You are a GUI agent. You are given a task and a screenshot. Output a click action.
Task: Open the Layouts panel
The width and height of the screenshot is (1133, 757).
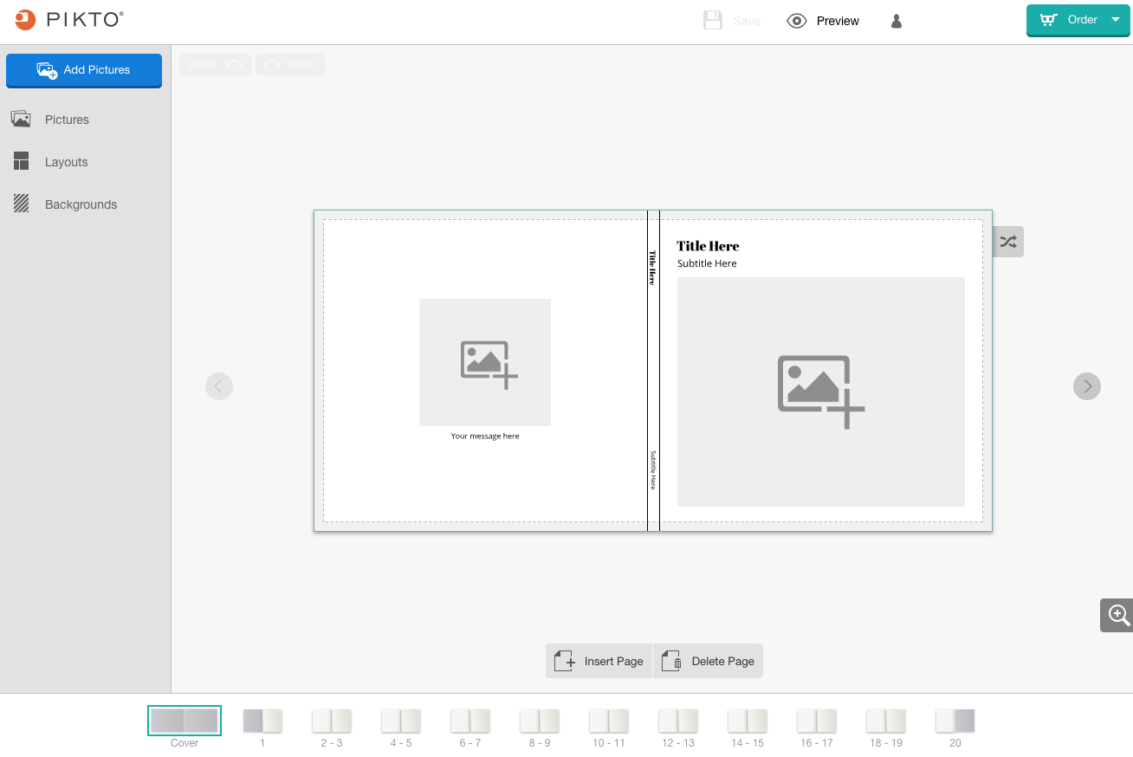pyautogui.click(x=65, y=161)
